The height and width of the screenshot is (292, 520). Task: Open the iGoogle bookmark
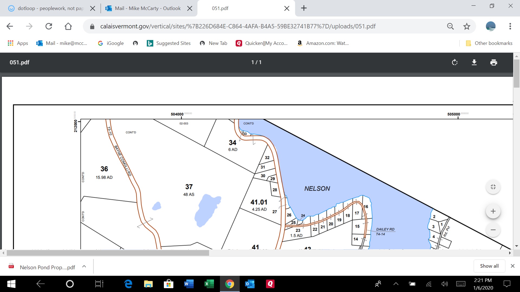(111, 43)
